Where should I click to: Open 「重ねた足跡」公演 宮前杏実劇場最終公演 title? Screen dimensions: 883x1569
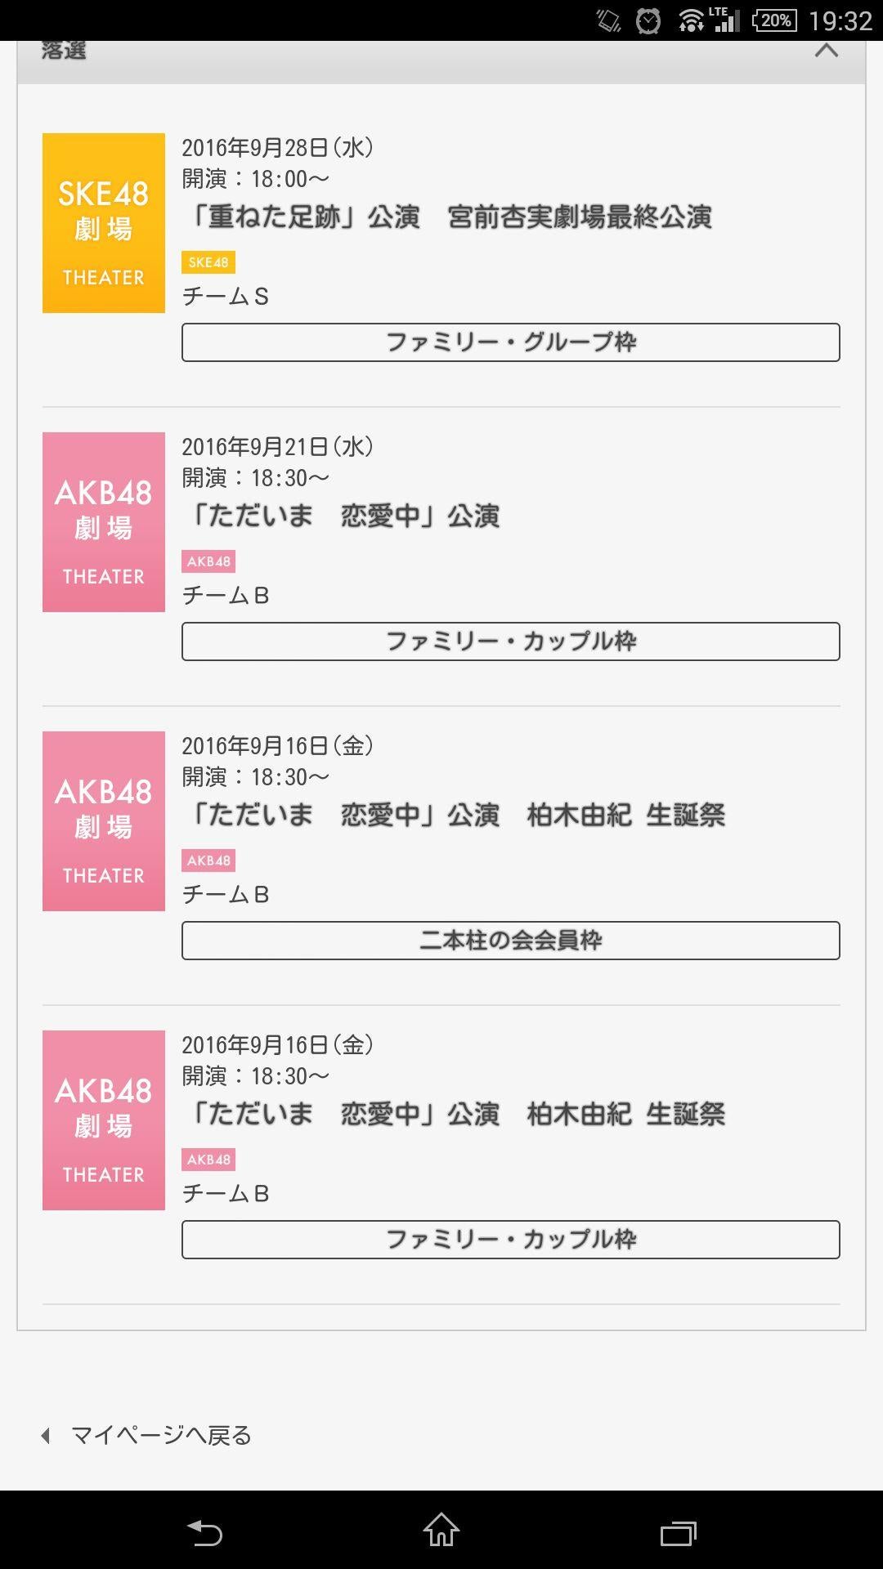tap(450, 217)
